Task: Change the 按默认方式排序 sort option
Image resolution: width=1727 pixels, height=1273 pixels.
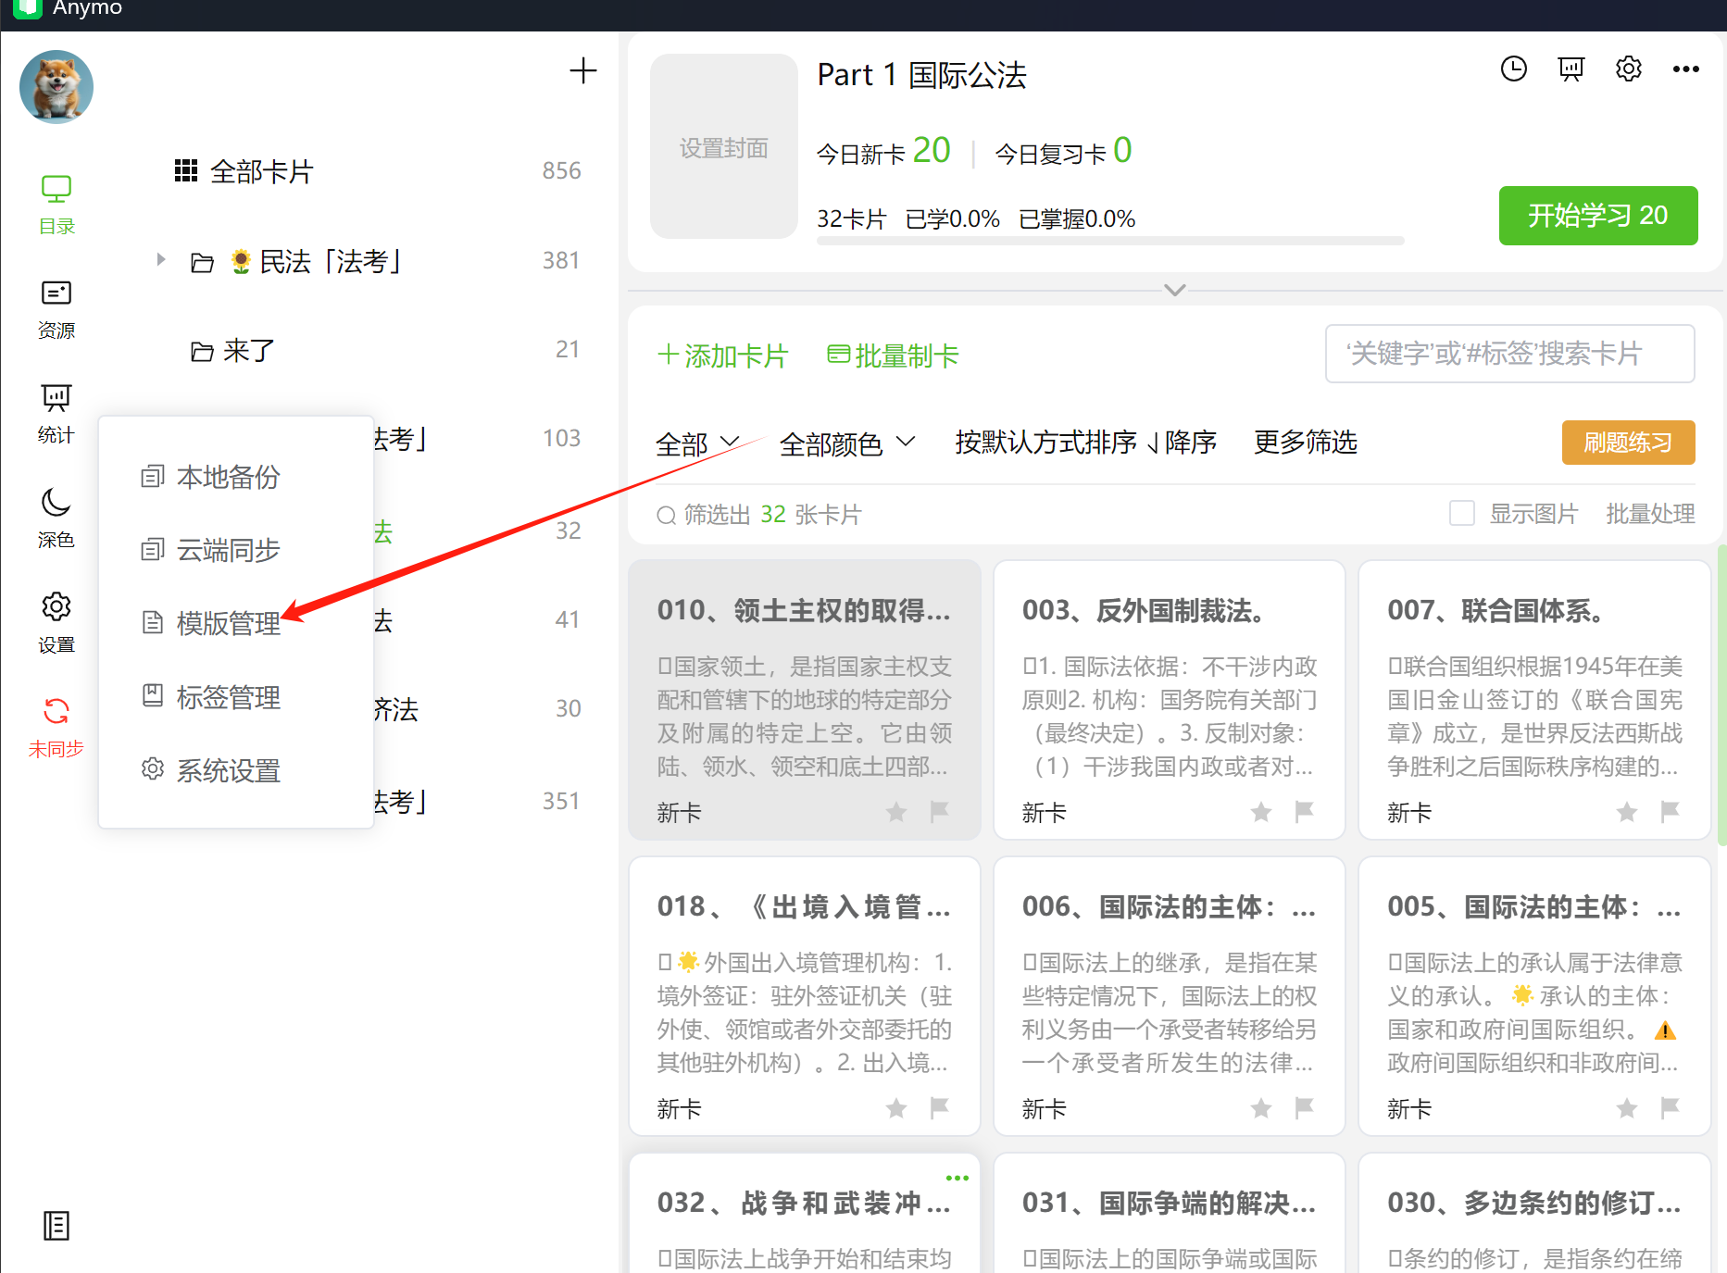Action: 1045,443
